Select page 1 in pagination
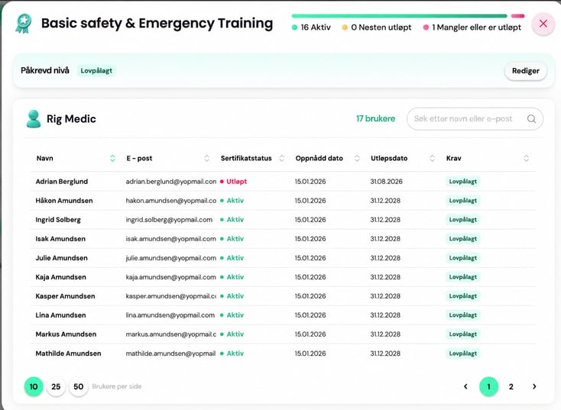The width and height of the screenshot is (561, 410). click(488, 386)
